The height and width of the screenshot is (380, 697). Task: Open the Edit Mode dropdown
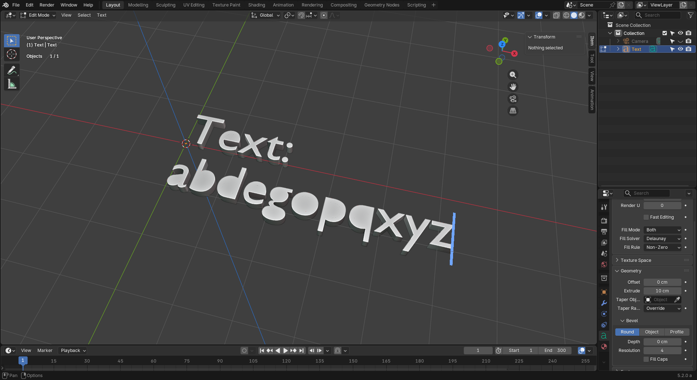point(38,15)
